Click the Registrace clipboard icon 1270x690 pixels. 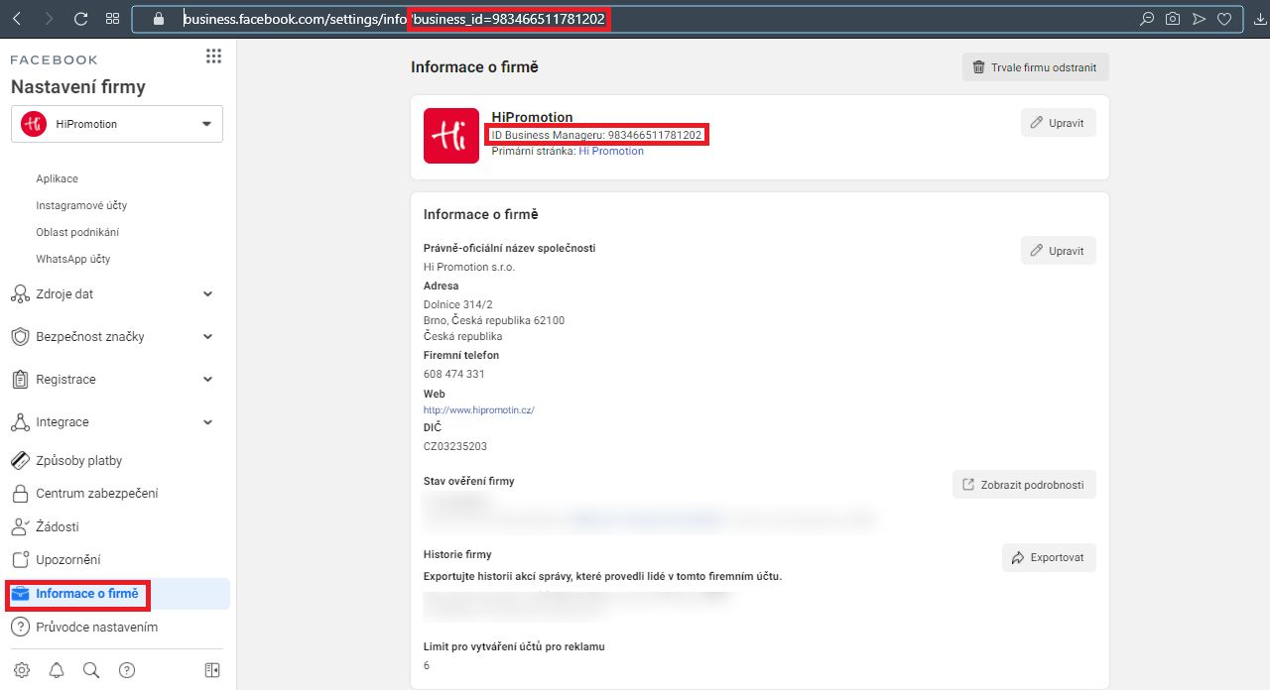click(20, 380)
